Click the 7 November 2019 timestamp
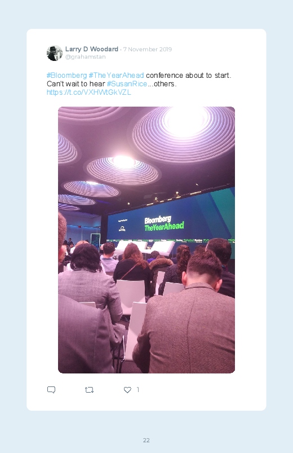This screenshot has height=453, width=293. (x=148, y=50)
